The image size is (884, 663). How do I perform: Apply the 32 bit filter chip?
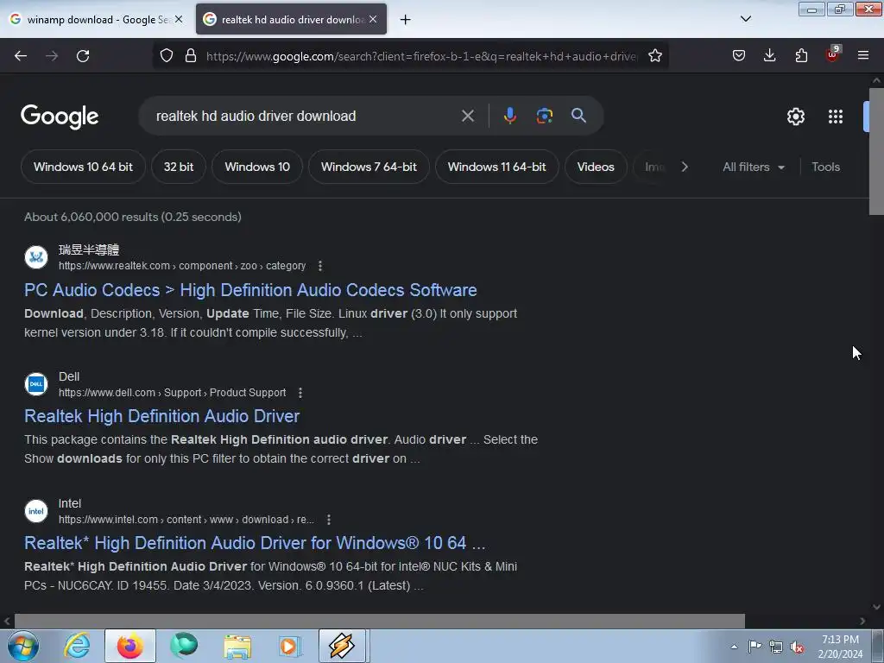[x=178, y=167]
